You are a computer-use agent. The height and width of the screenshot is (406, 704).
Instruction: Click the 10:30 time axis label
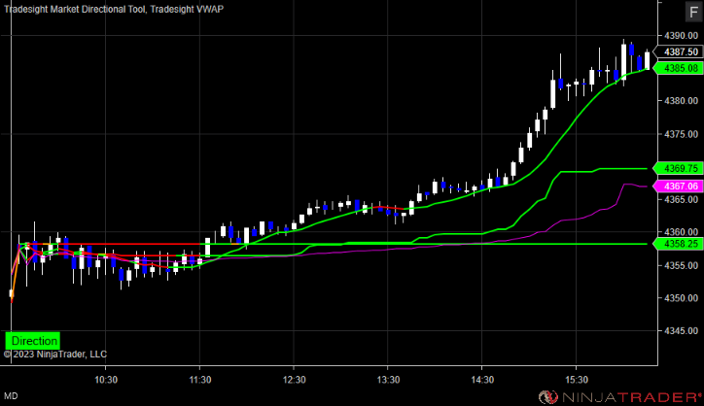click(106, 380)
